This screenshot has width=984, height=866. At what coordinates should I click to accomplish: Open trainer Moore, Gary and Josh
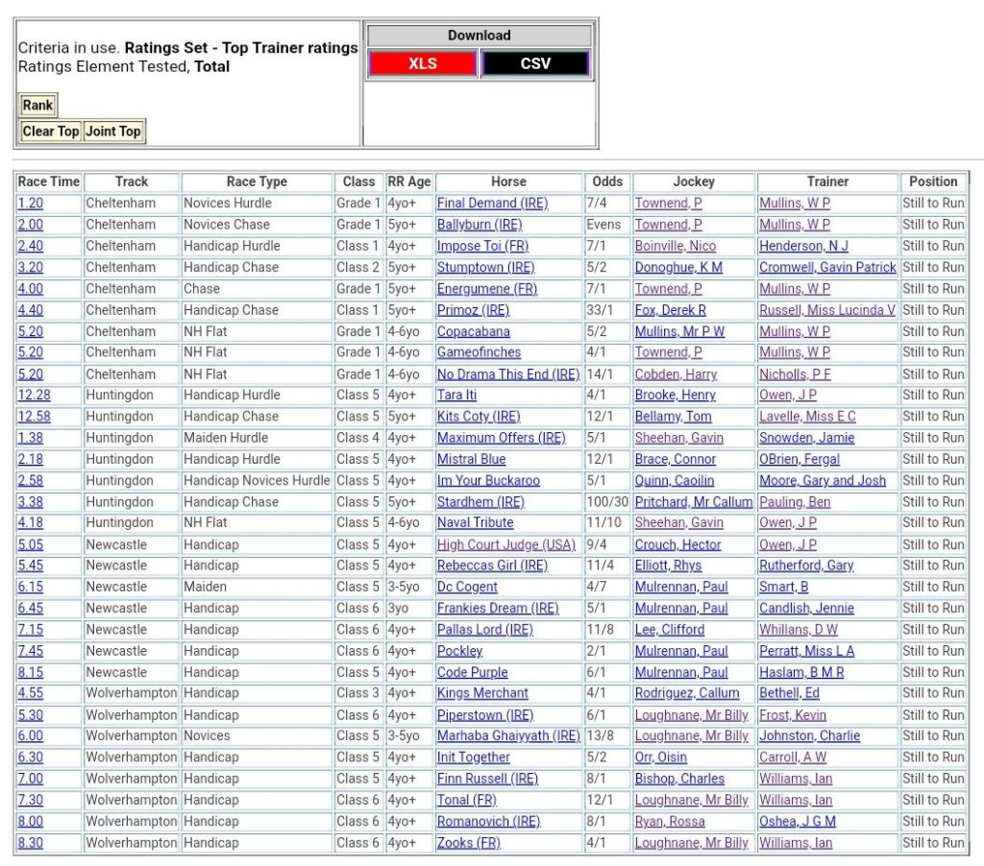[823, 480]
